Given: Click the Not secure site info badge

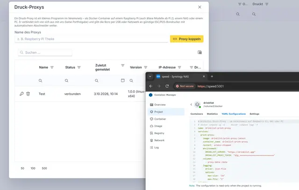Looking at the screenshot, I should coord(185,86).
